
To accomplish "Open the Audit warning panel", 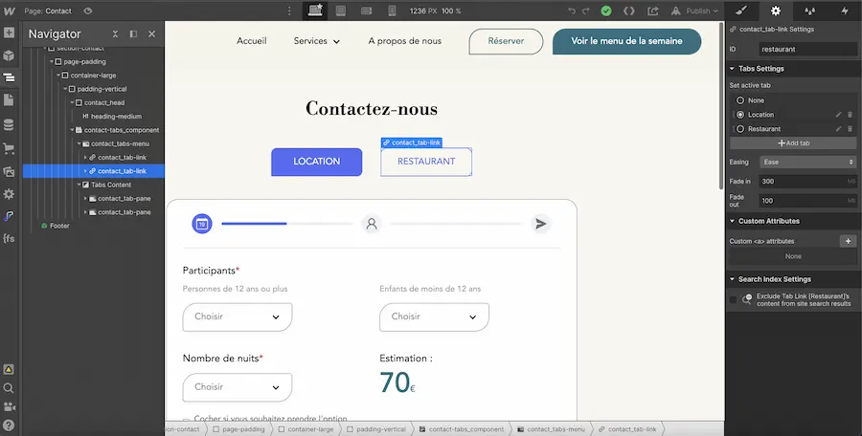I will [9, 370].
